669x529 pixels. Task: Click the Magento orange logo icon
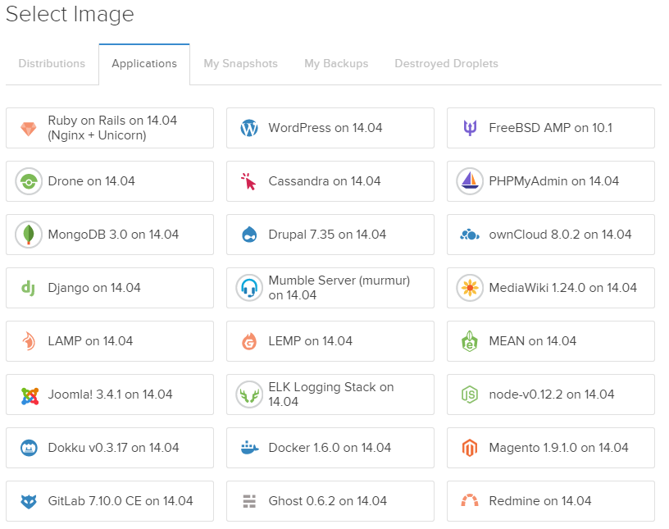tap(470, 448)
